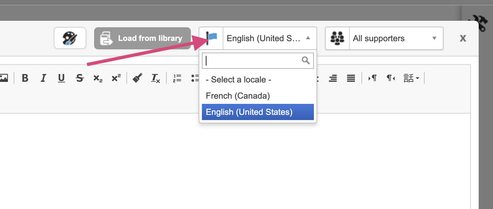Toggle underline formatting
The image size is (493, 209).
pos(62,78)
